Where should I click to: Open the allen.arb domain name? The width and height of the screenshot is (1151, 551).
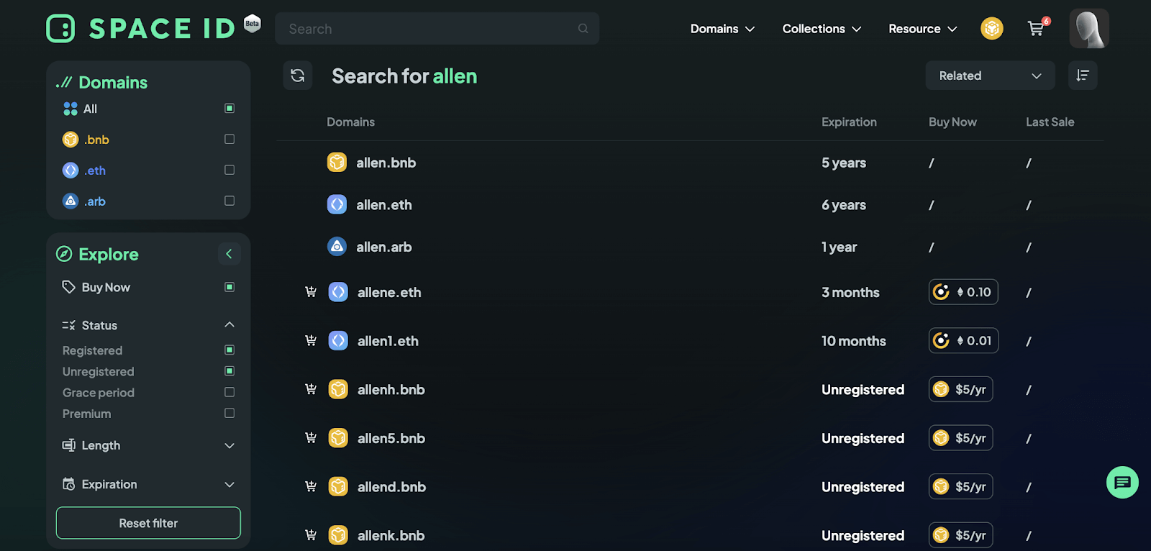point(384,247)
